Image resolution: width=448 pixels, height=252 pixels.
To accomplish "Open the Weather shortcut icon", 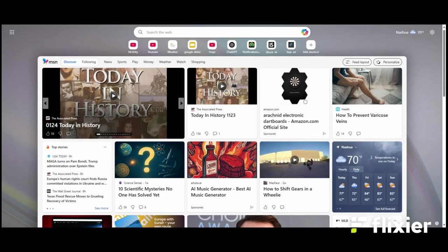I will pyautogui.click(x=173, y=45).
